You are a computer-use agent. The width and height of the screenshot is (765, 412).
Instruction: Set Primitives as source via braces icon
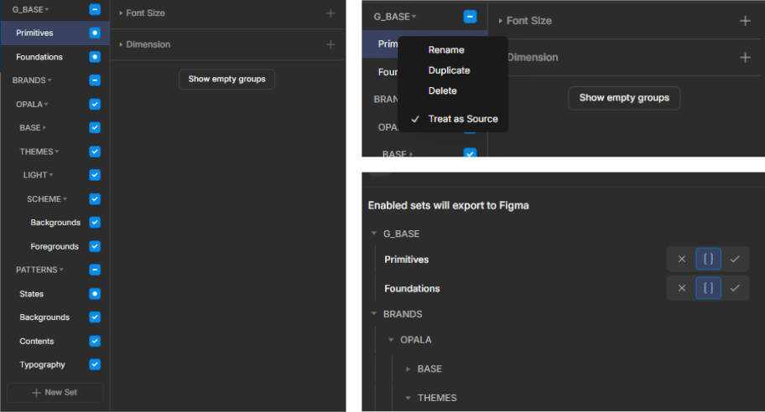(708, 260)
